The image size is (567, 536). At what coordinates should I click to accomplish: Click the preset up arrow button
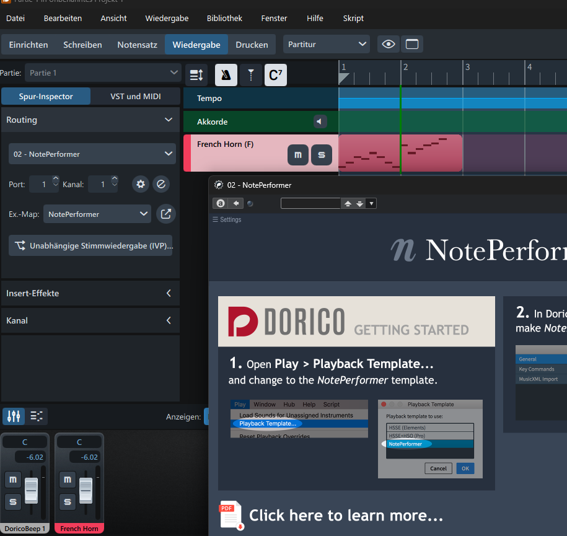pos(348,204)
